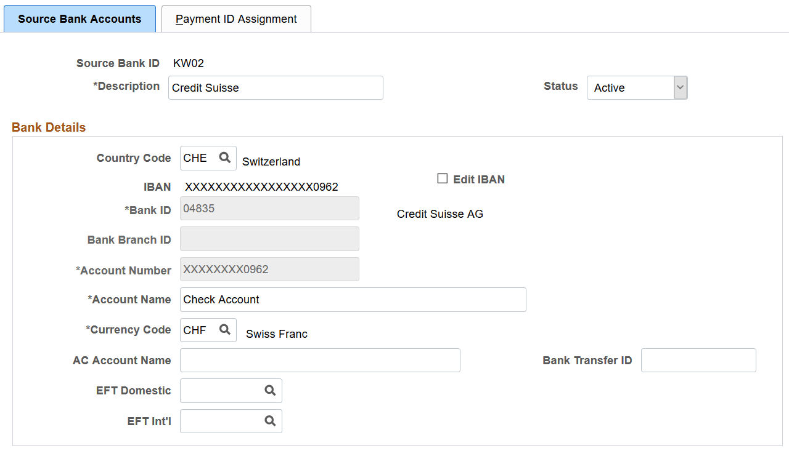Image resolution: width=789 pixels, height=451 pixels.
Task: Select the masked IBAN value text
Action: pyautogui.click(x=260, y=186)
